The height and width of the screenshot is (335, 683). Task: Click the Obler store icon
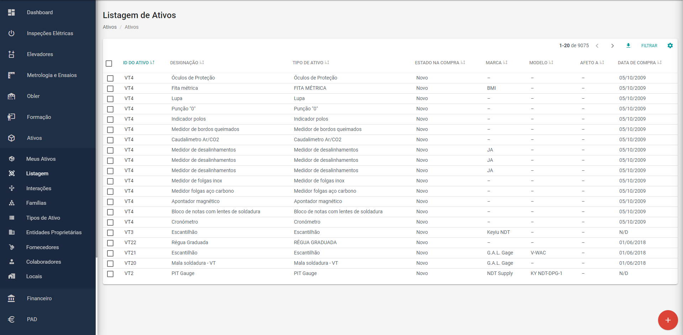(x=11, y=96)
